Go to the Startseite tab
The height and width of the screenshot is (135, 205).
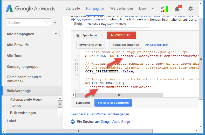coord(73,9)
